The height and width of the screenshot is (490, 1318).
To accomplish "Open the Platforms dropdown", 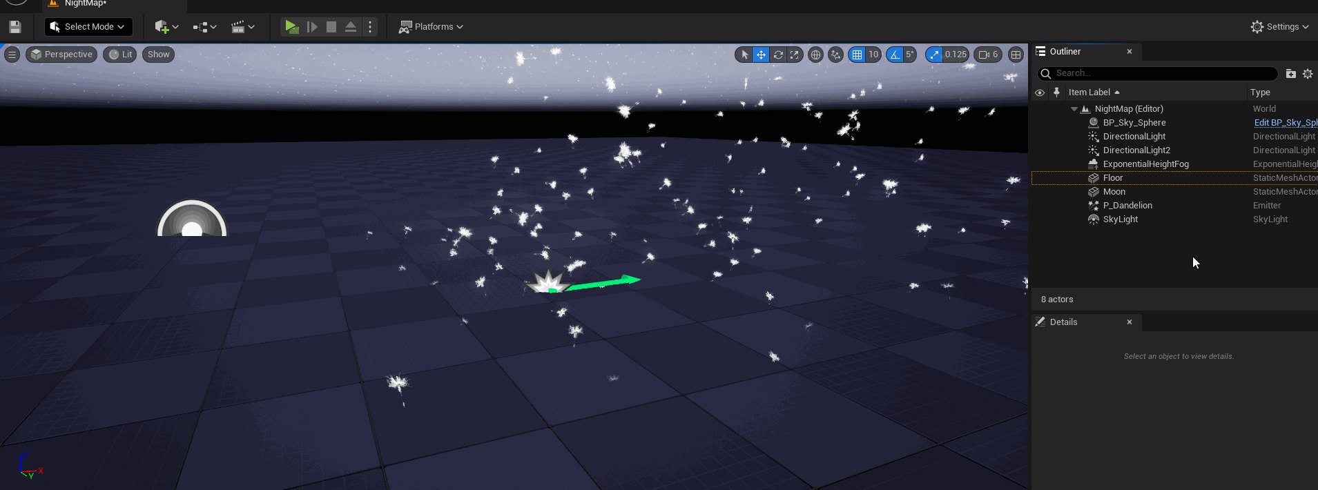I will [432, 27].
